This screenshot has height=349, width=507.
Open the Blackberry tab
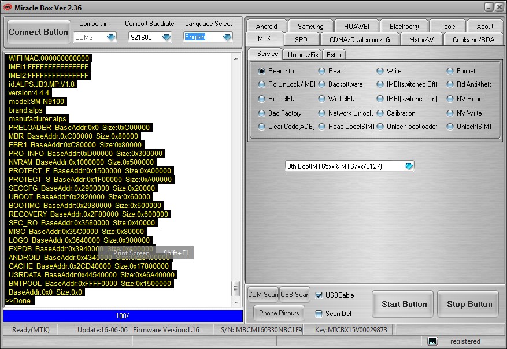(x=404, y=26)
